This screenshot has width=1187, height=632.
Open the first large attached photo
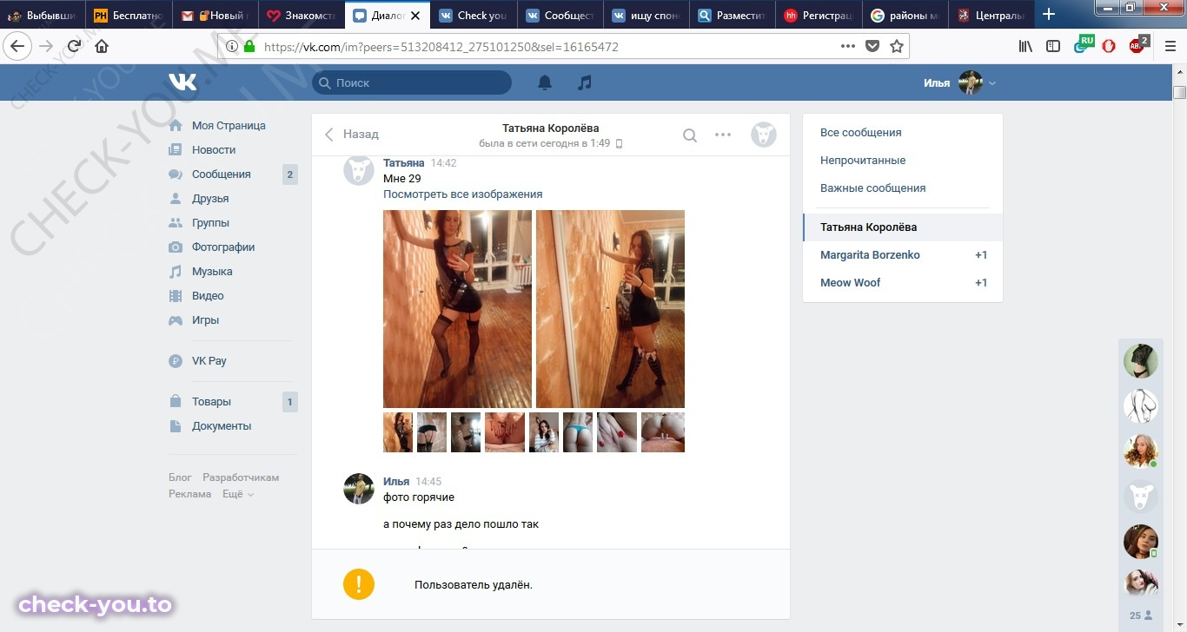coord(457,309)
